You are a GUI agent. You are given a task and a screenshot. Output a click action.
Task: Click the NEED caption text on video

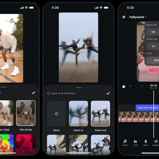click(x=154, y=70)
